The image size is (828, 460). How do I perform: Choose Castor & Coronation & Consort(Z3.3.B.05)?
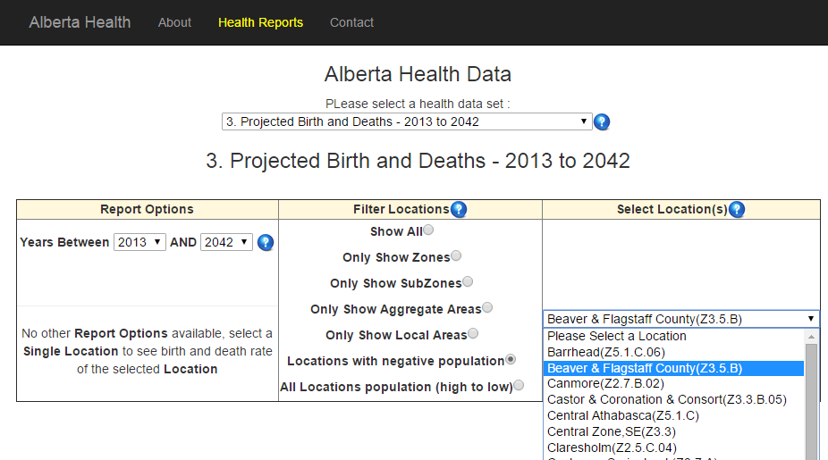tap(674, 400)
